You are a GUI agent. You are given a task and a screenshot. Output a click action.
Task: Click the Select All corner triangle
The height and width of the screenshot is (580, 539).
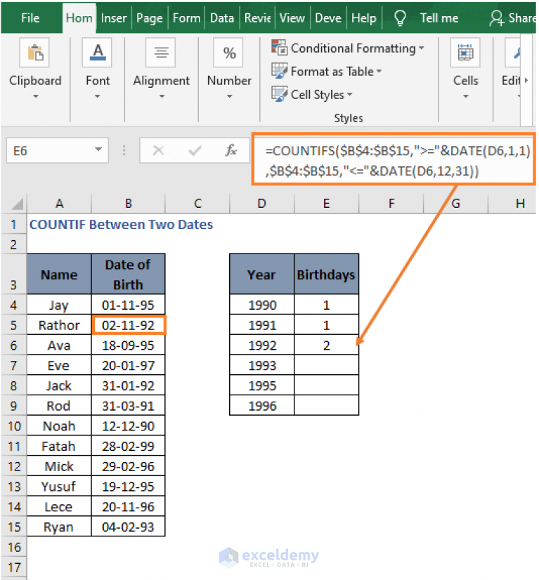click(17, 204)
